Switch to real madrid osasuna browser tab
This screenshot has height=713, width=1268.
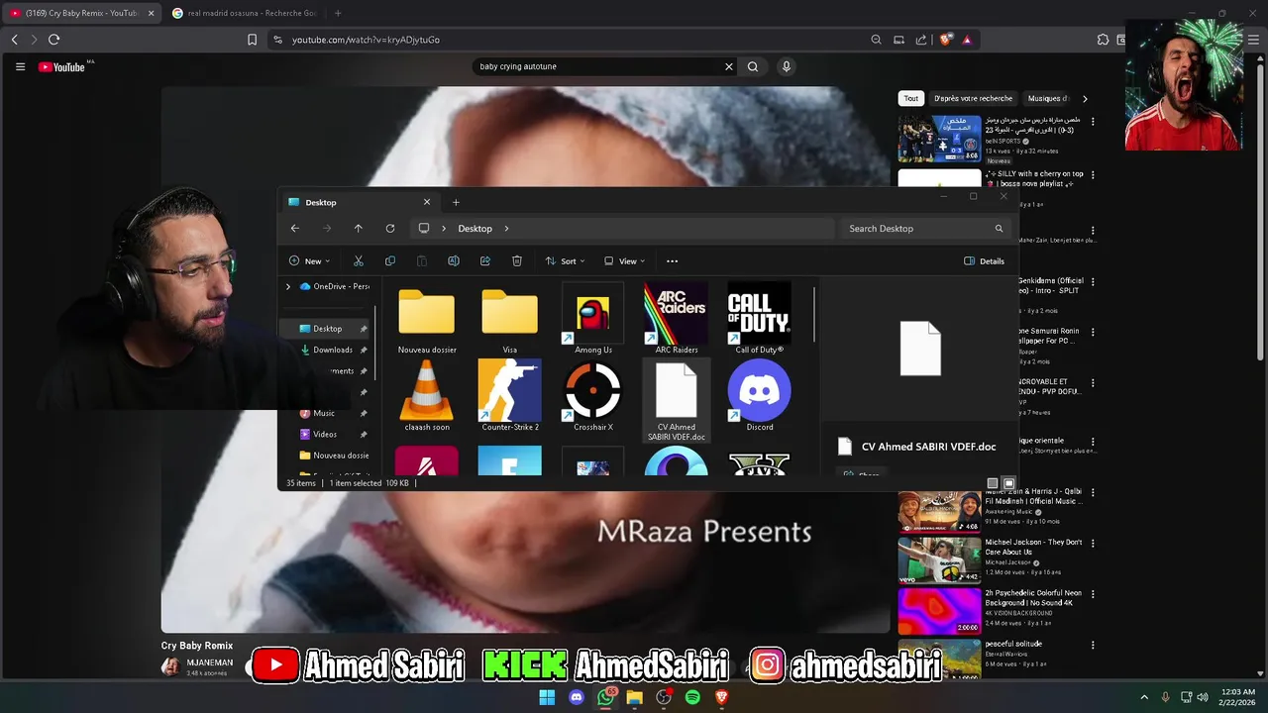pos(244,13)
